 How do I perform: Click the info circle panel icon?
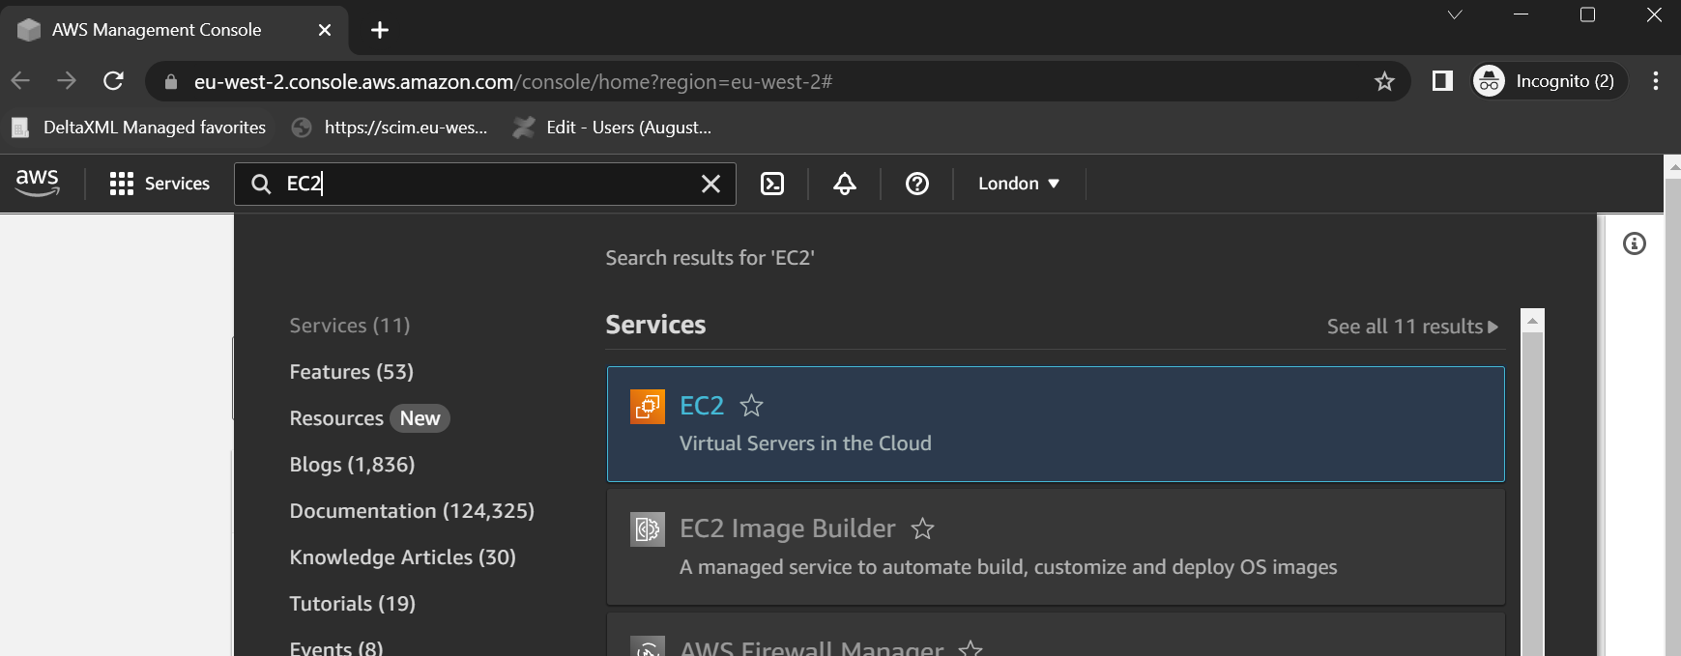coord(1634,243)
